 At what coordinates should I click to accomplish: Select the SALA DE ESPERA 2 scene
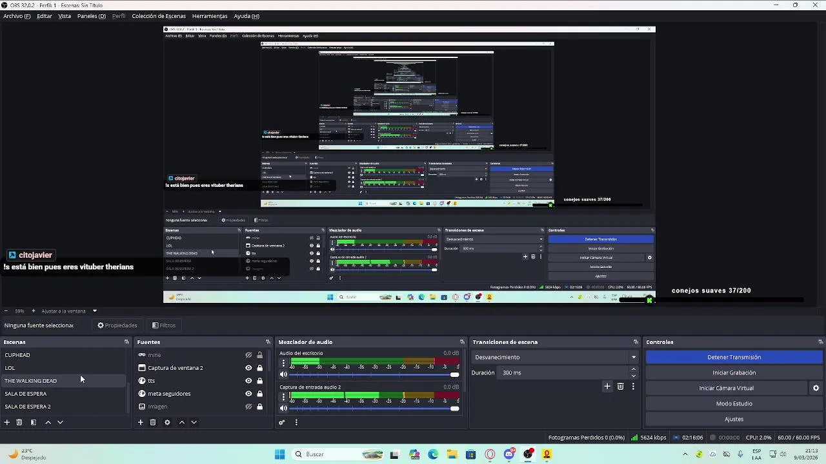pyautogui.click(x=65, y=407)
